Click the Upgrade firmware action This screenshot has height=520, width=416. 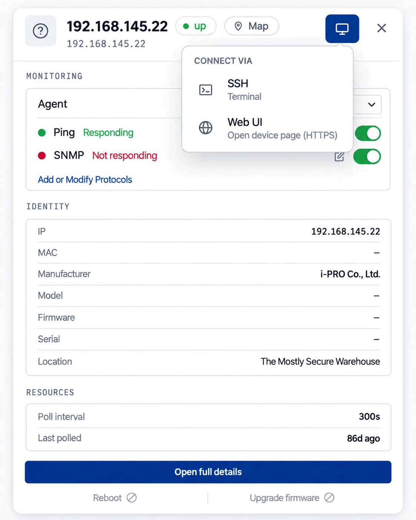292,498
